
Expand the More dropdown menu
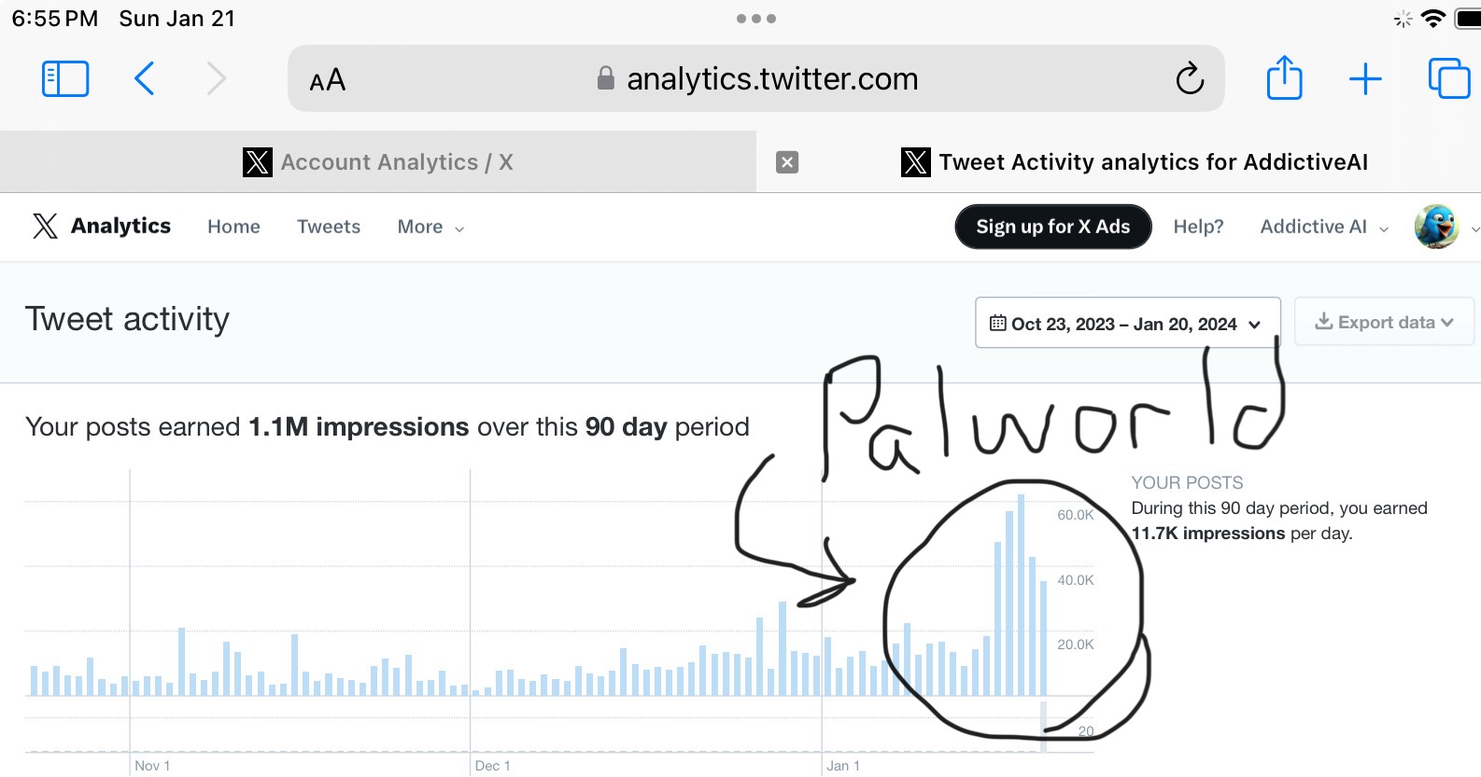click(x=430, y=227)
